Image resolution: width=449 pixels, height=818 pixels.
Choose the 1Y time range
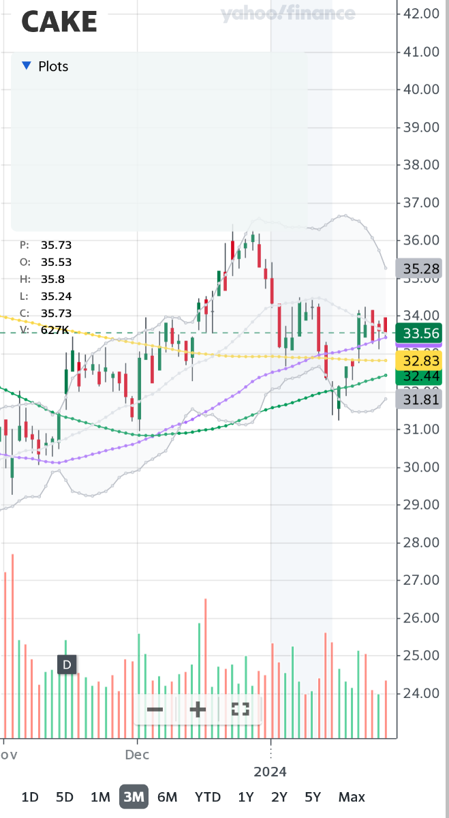click(x=246, y=797)
